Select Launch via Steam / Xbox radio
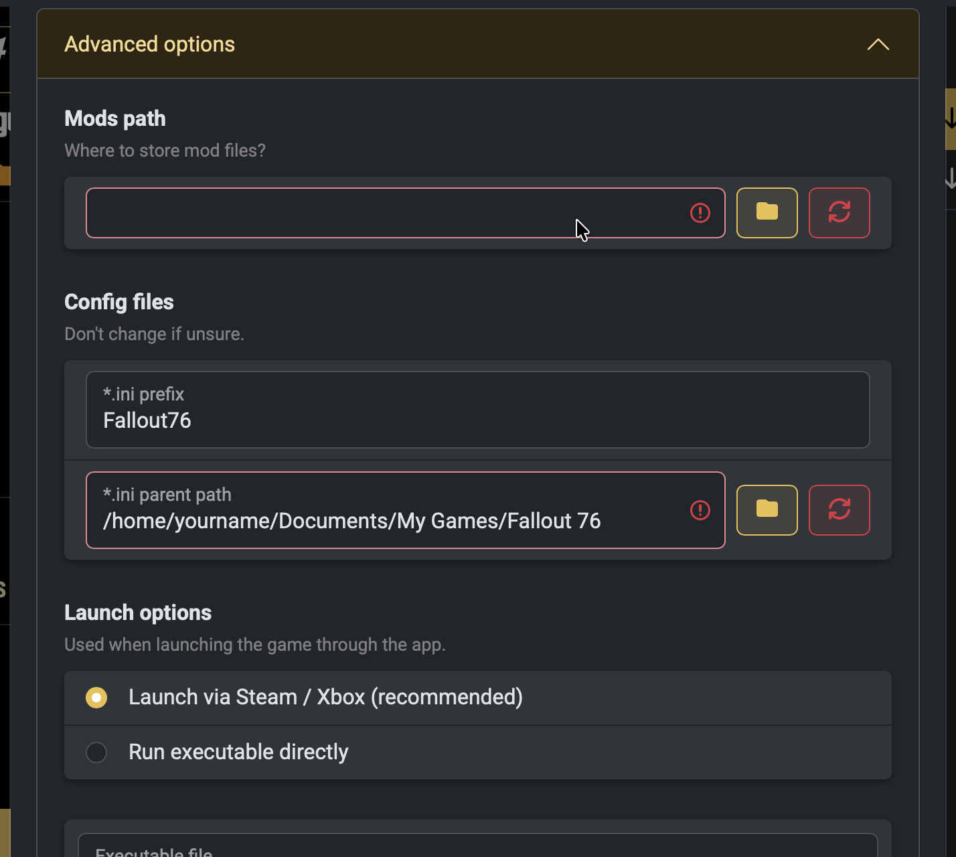 [96, 698]
